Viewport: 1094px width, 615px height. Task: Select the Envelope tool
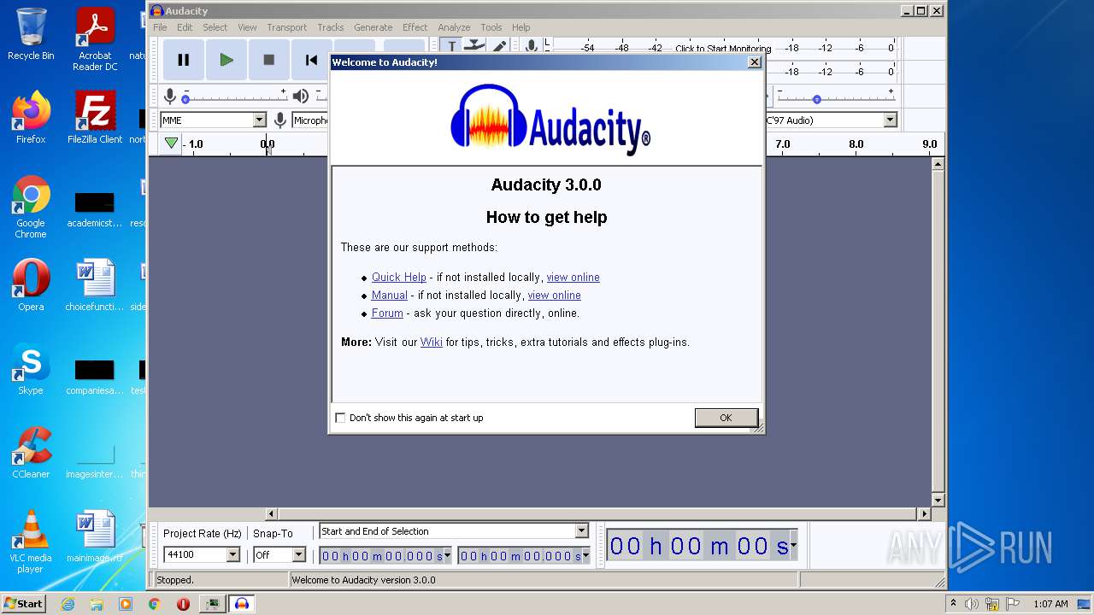pyautogui.click(x=474, y=46)
